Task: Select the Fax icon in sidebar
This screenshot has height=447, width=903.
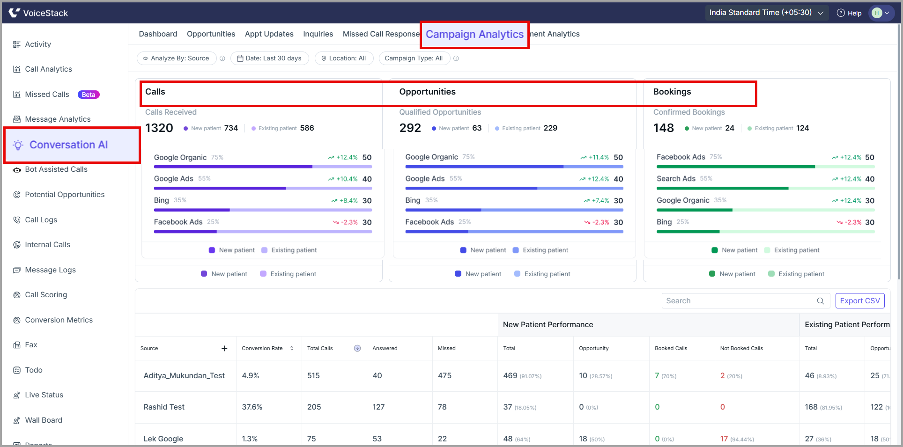Action: click(x=17, y=345)
